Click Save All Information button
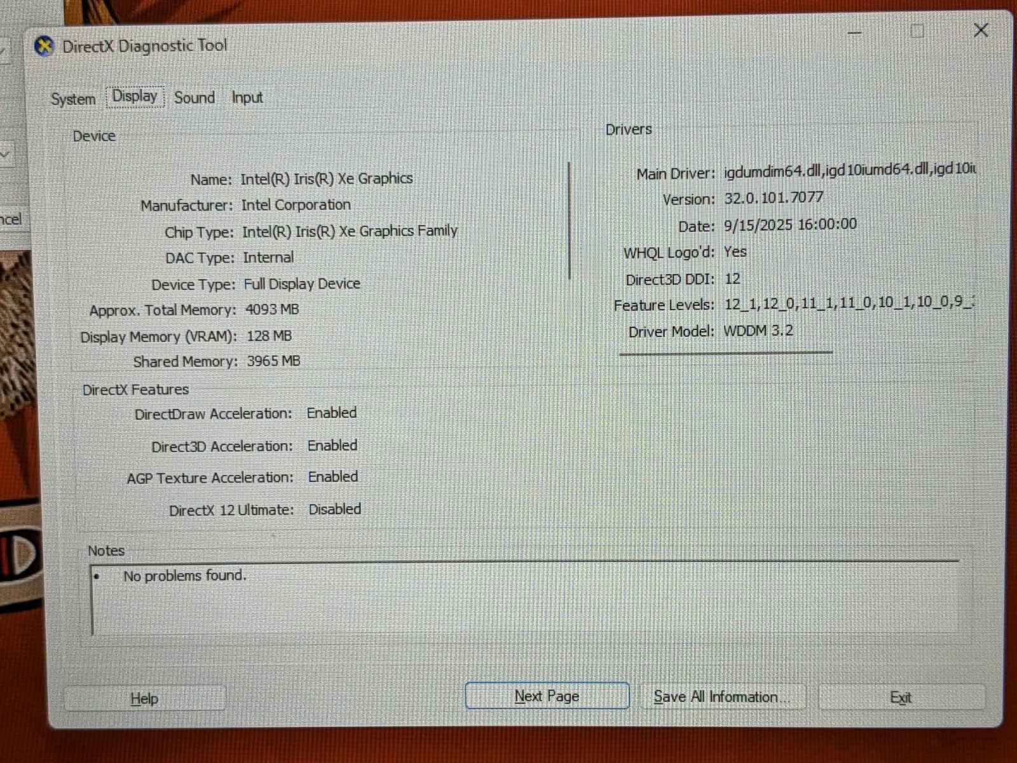The width and height of the screenshot is (1017, 763). point(721,697)
